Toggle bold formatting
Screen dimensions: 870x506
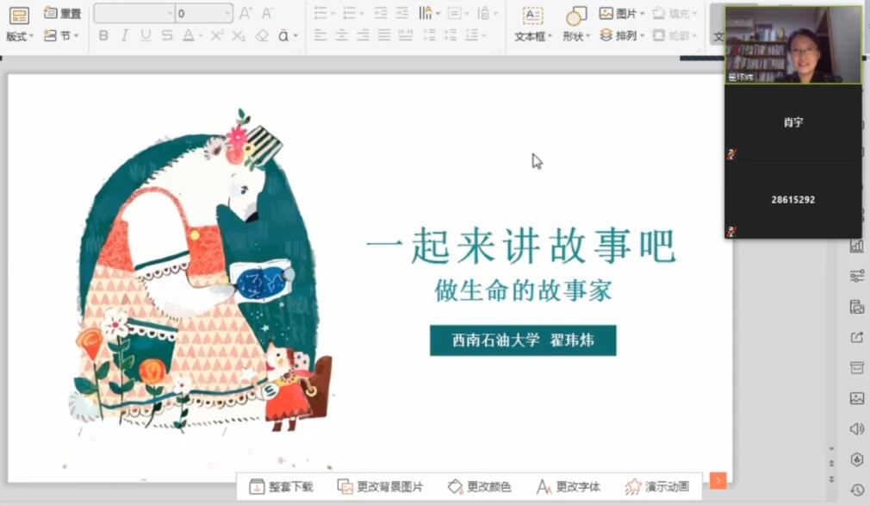click(103, 34)
